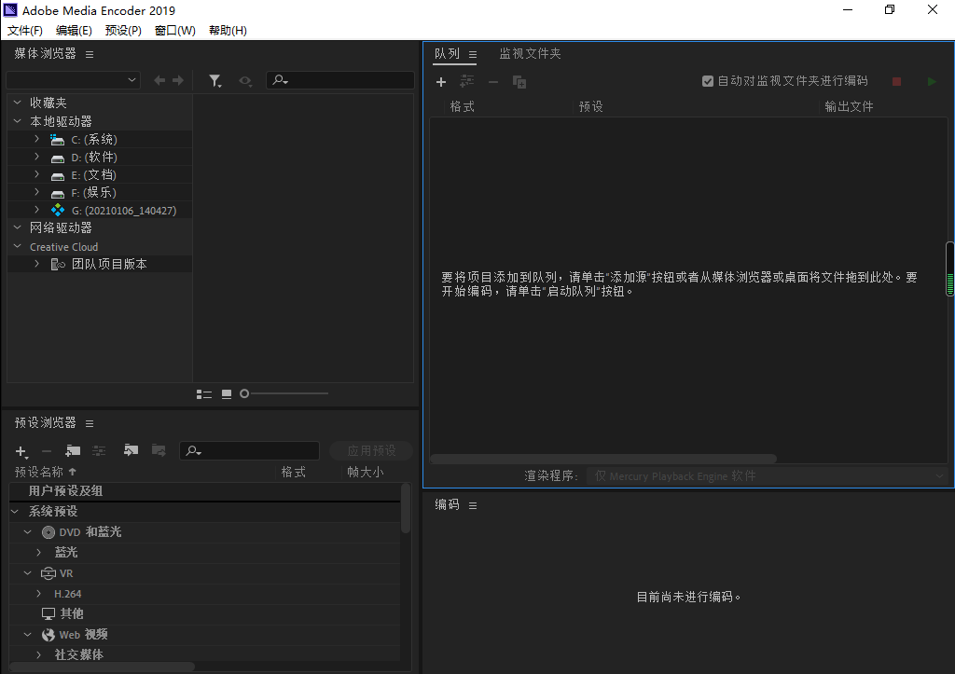
Task: Click the Start Queue green play icon
Action: [x=931, y=81]
